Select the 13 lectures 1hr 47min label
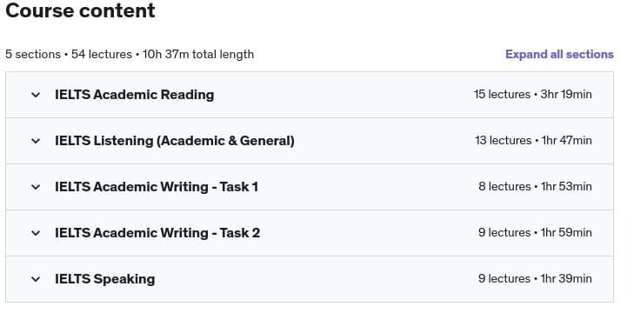The width and height of the screenshot is (627, 313). (x=533, y=141)
